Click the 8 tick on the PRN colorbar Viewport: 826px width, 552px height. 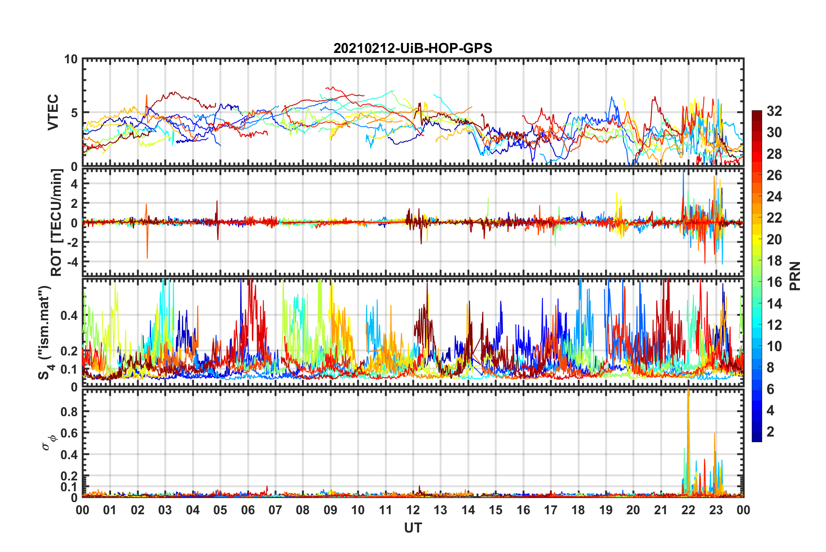[770, 368]
